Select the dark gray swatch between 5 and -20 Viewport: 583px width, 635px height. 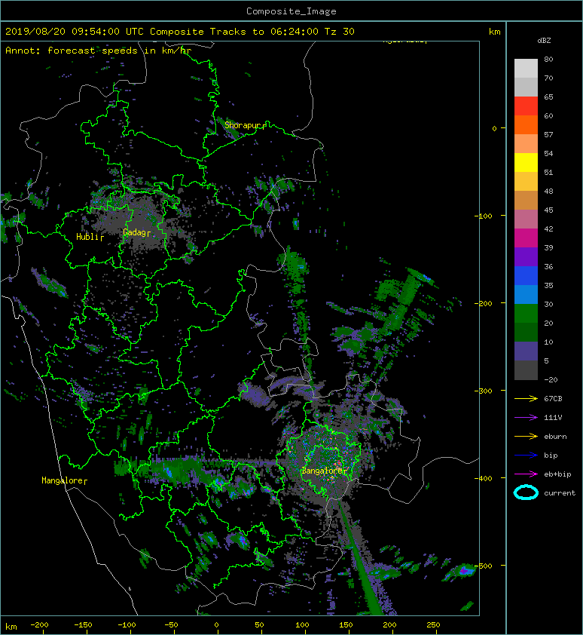pyautogui.click(x=526, y=370)
